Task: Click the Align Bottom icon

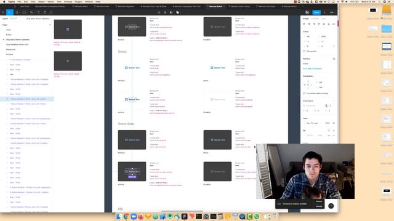Action: tap(329, 24)
